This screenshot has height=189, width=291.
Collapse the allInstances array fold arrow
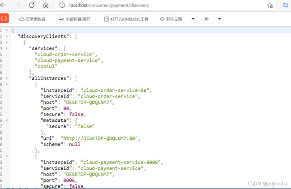click(7, 78)
